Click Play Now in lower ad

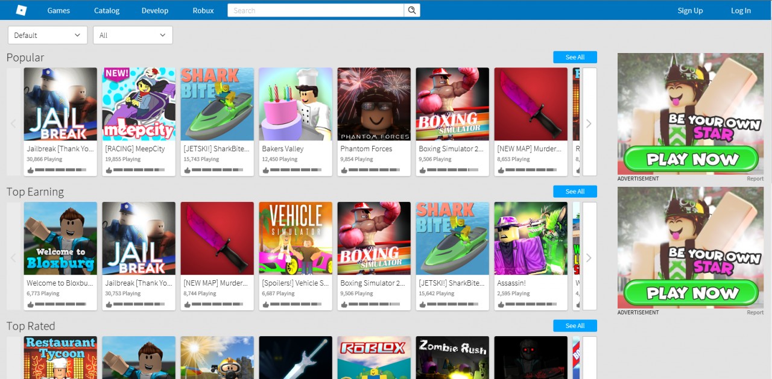[691, 293]
